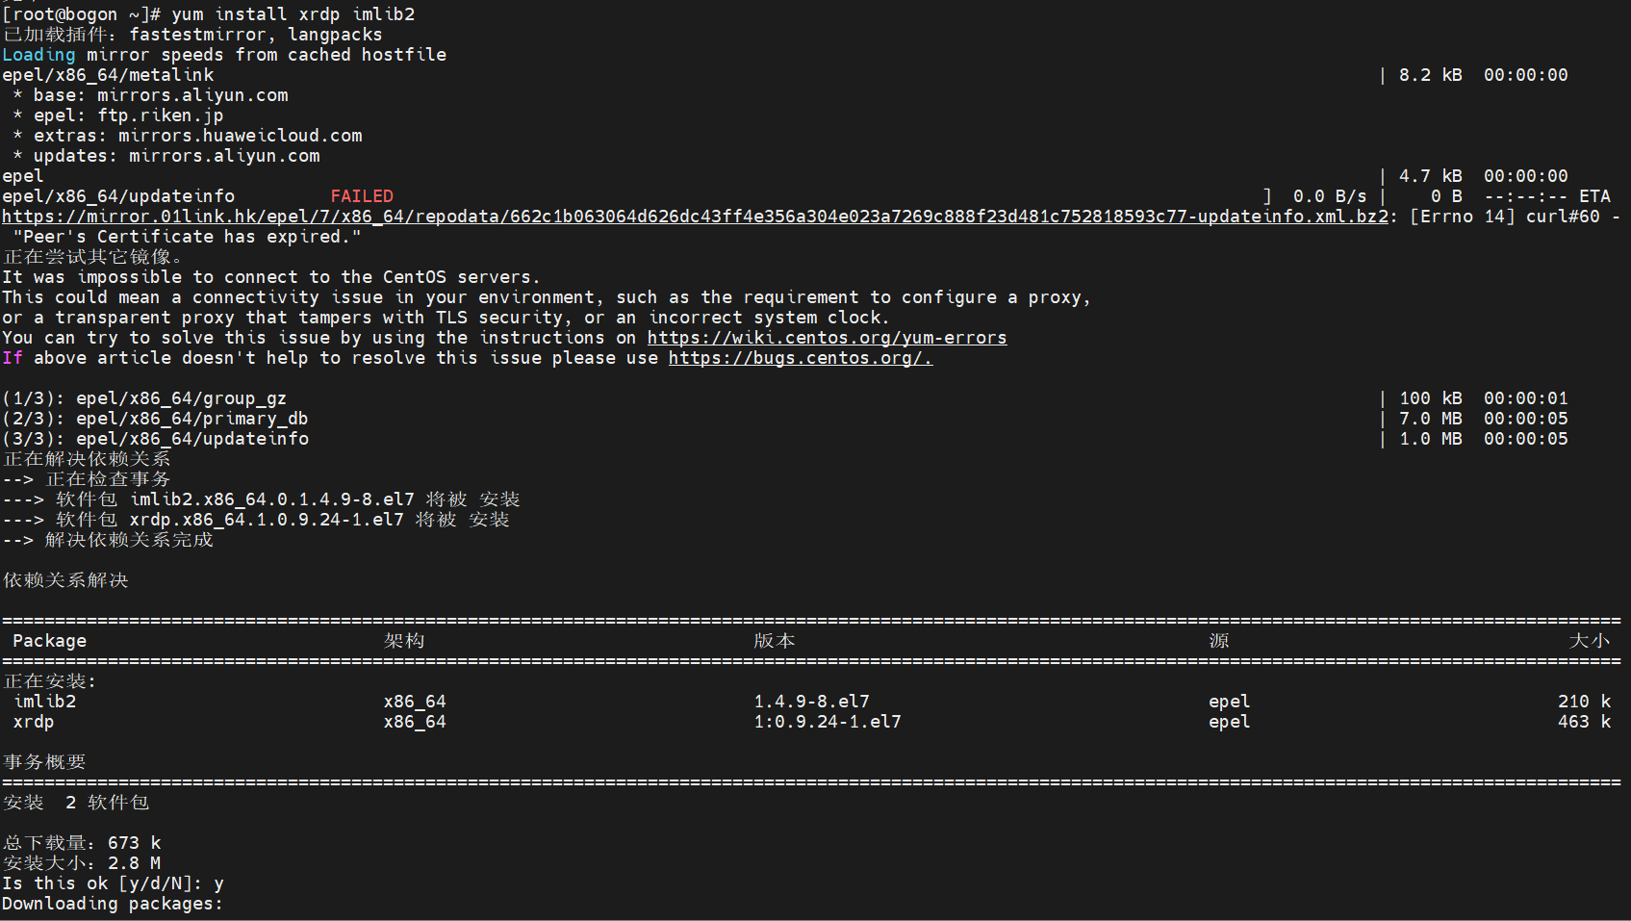Click the 版本 column header
The height and width of the screenshot is (921, 1631).
click(775, 641)
